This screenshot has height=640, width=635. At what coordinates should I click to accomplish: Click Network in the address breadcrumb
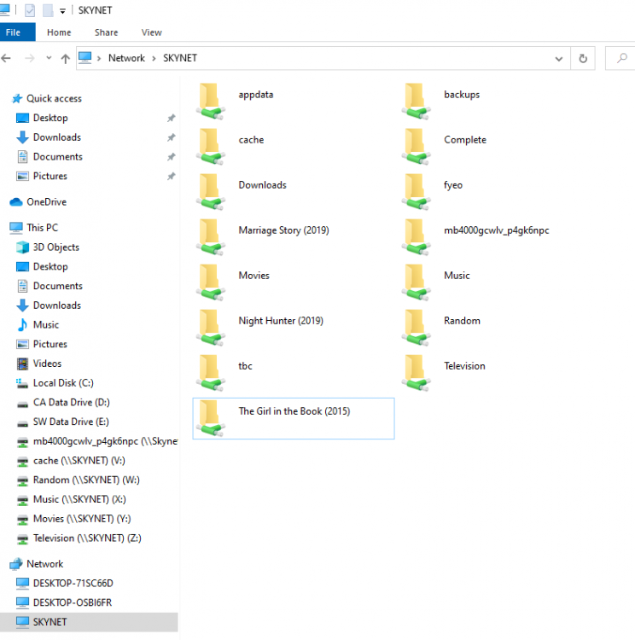point(126,58)
